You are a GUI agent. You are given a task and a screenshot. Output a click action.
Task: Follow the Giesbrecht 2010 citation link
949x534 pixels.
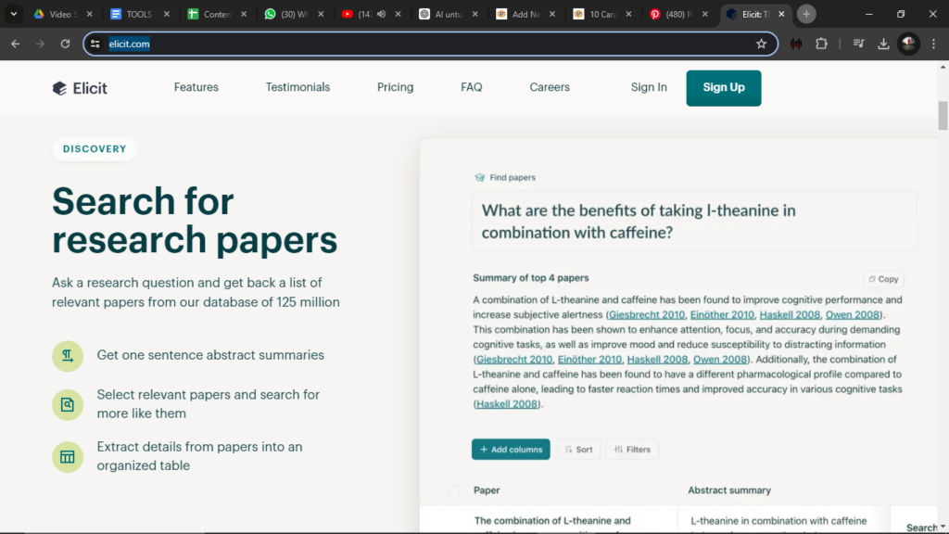[x=647, y=315]
